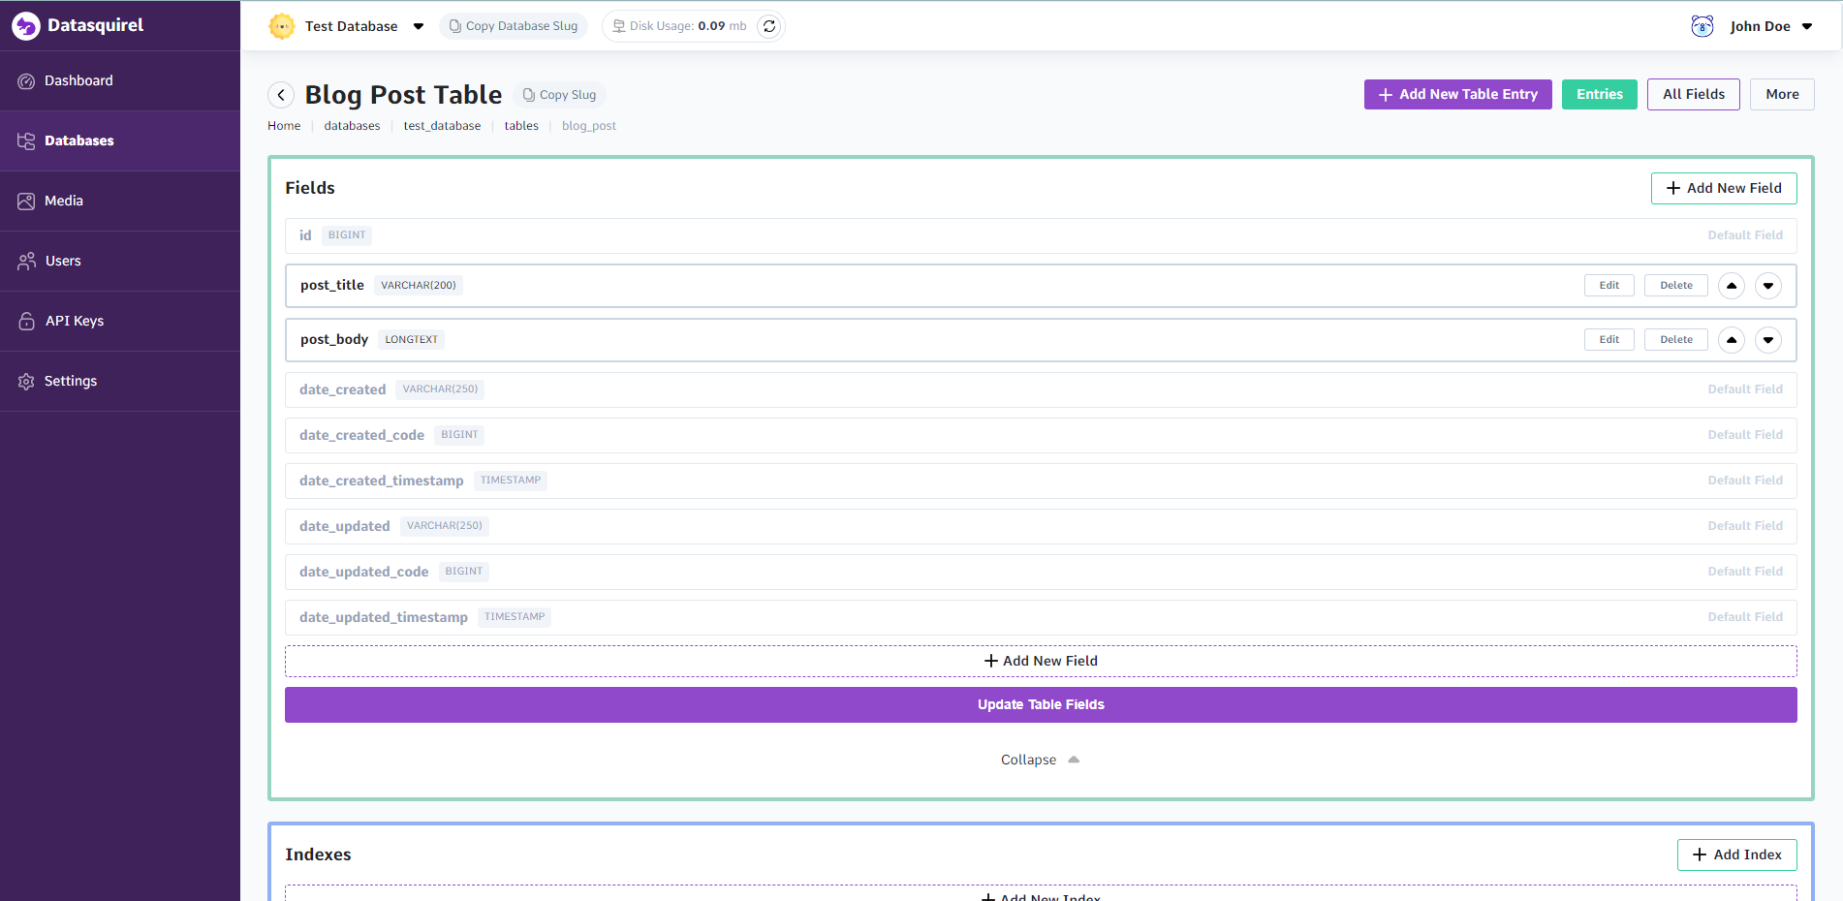Copy the database slug
Image resolution: width=1843 pixels, height=901 pixels.
pos(514,26)
